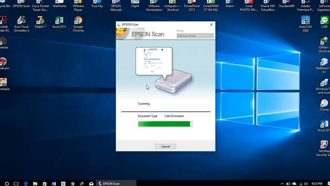Image resolution: width=330 pixels, height=186 pixels.
Task: Select the Adobe Premiere desktop icon
Action: [305, 6]
